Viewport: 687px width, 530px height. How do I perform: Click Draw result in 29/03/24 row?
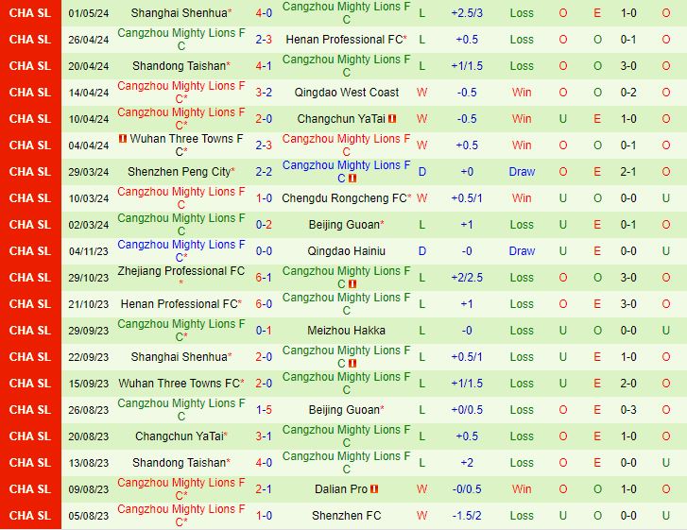pos(522,172)
